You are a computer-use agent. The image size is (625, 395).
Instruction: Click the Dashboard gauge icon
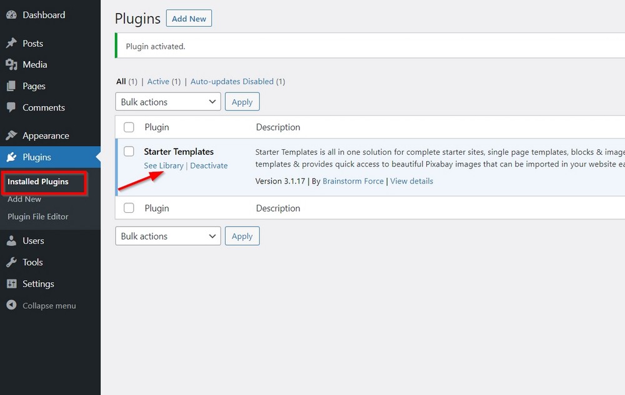[x=11, y=15]
